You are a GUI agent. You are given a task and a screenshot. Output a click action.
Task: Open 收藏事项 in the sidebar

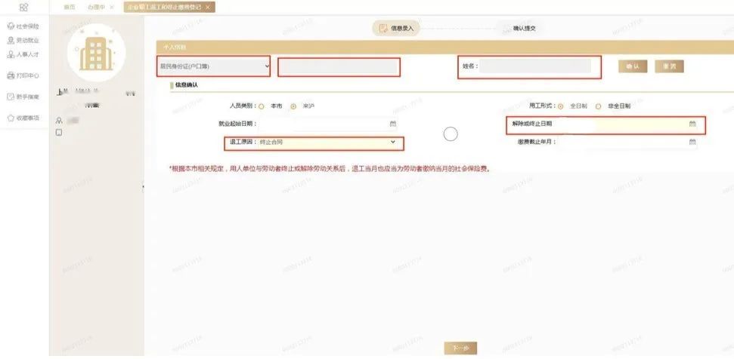tap(23, 118)
